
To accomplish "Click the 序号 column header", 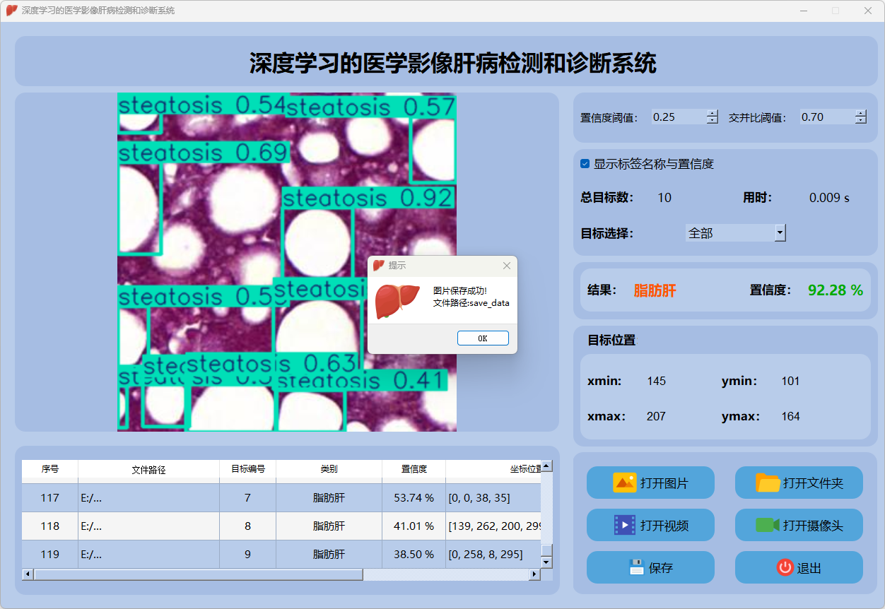I will 49,469.
